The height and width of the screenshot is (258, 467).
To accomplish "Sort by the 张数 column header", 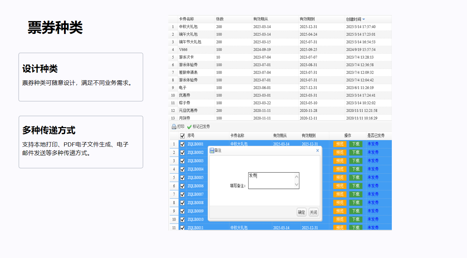I will point(233,19).
